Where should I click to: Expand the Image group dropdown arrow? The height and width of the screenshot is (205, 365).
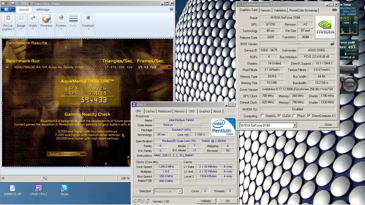click(21, 29)
